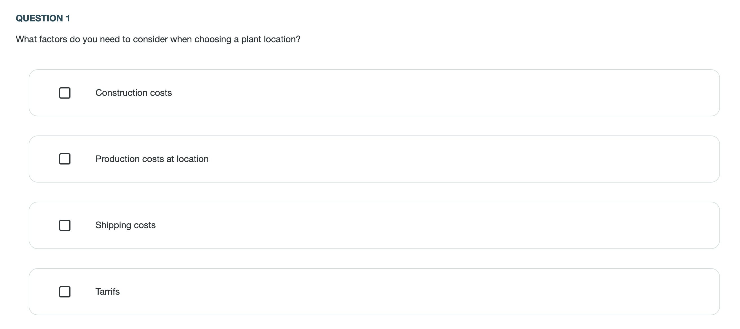Check the Production costs at location checkbox

[x=65, y=159]
